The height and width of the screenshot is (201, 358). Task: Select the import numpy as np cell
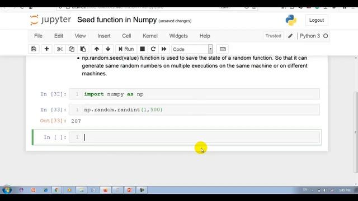coord(194,94)
